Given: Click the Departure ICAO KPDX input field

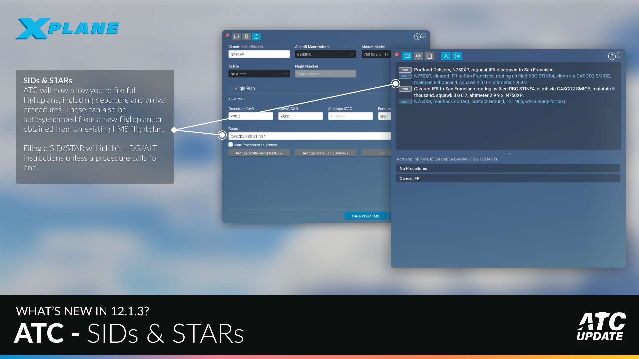Looking at the screenshot, I should [x=250, y=116].
